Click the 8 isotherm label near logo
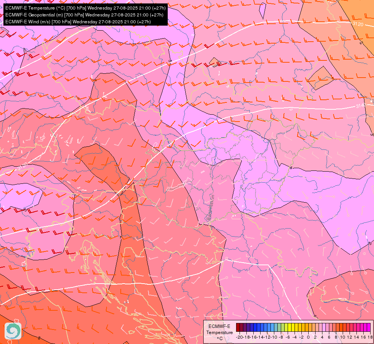The height and width of the screenshot is (344, 374). (39, 338)
